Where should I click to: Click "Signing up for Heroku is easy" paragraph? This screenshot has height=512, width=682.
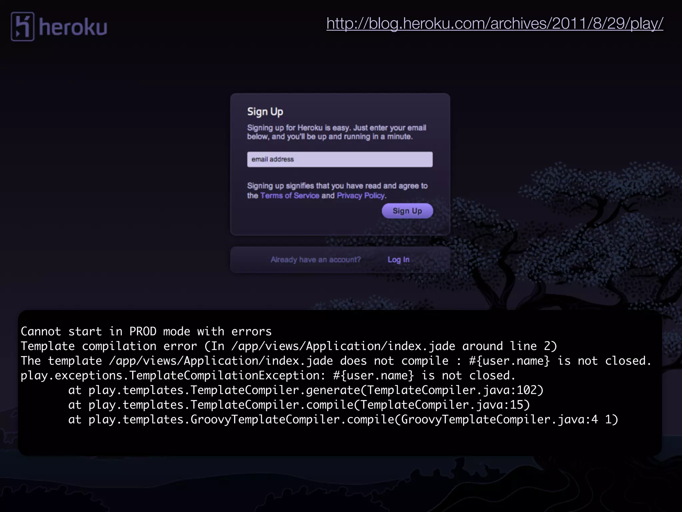coord(337,132)
